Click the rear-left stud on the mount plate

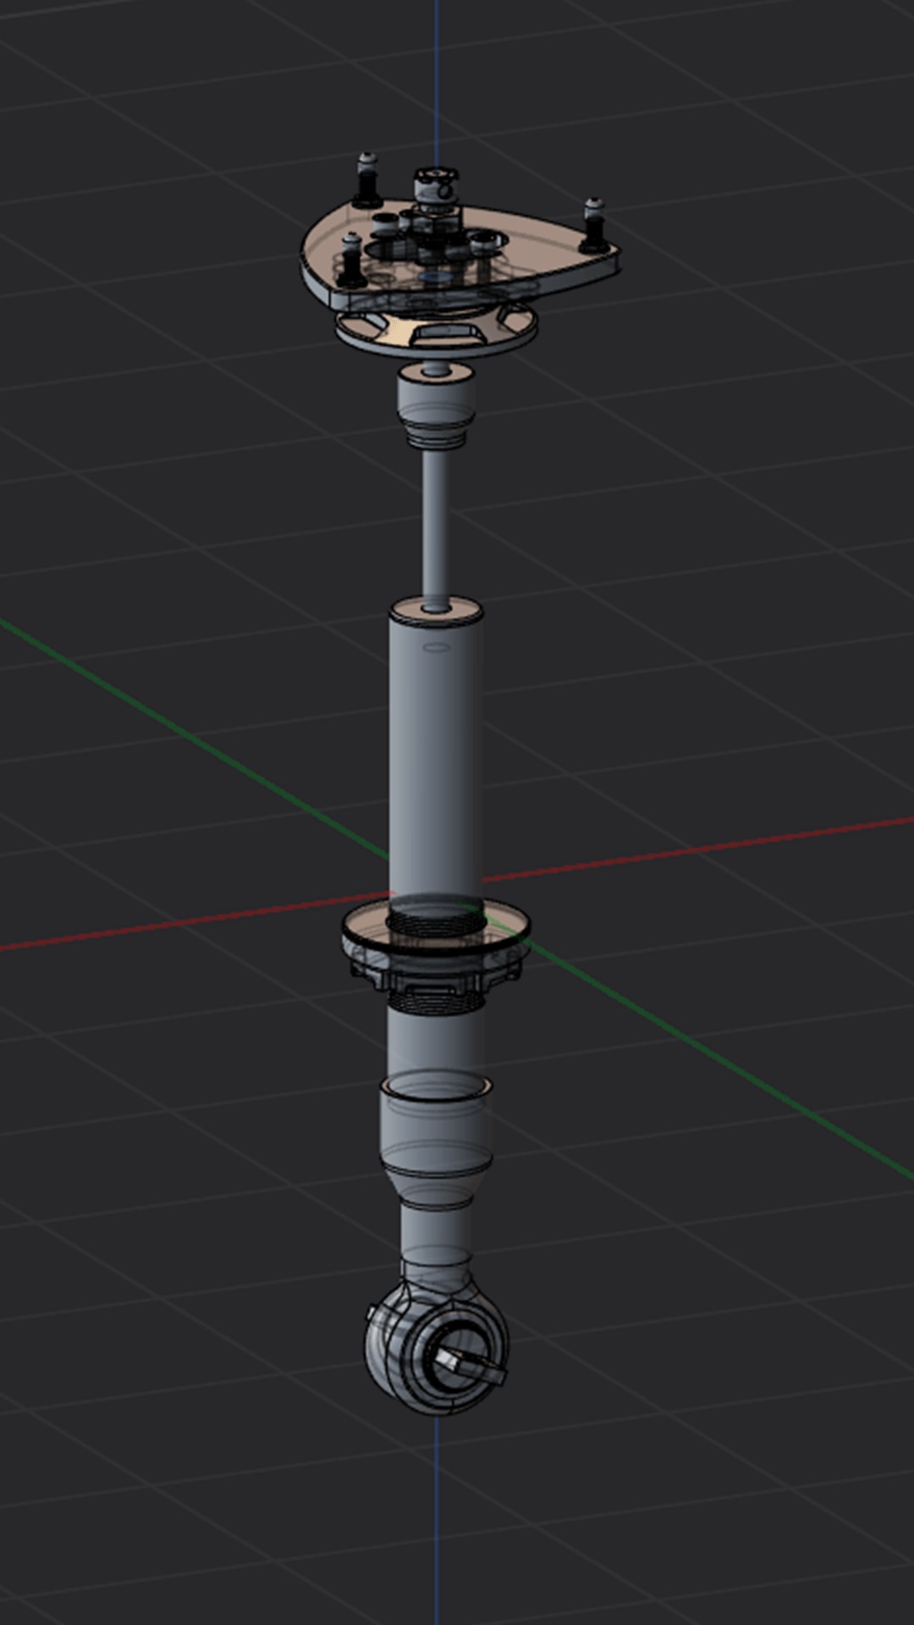[366, 180]
